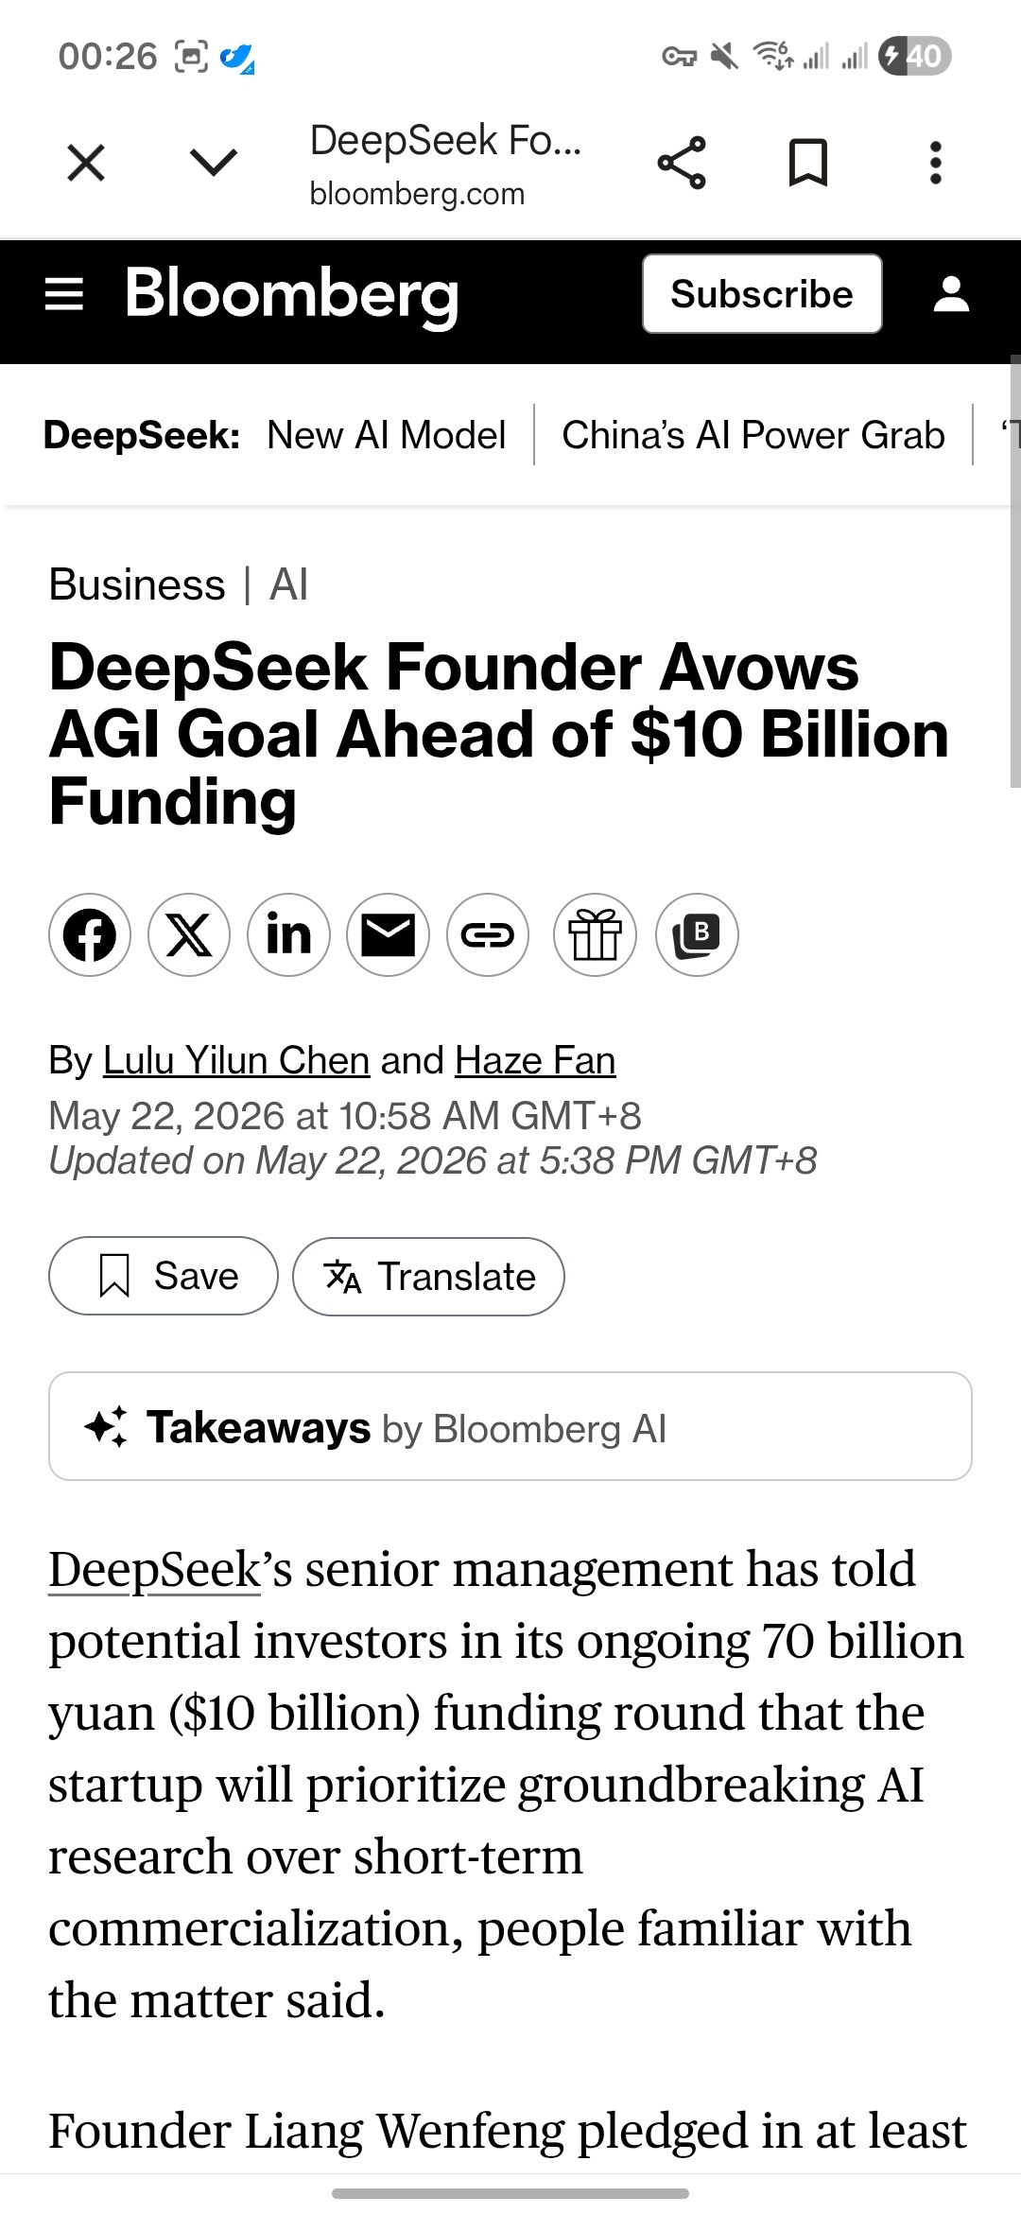Open New AI Model topic tab
Screen dimensions: 1021x2213
point(386,435)
